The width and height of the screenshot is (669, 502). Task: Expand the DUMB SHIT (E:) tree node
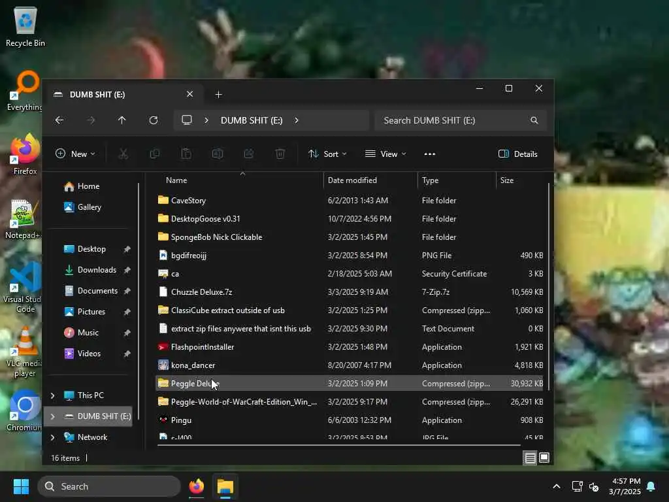(x=52, y=416)
